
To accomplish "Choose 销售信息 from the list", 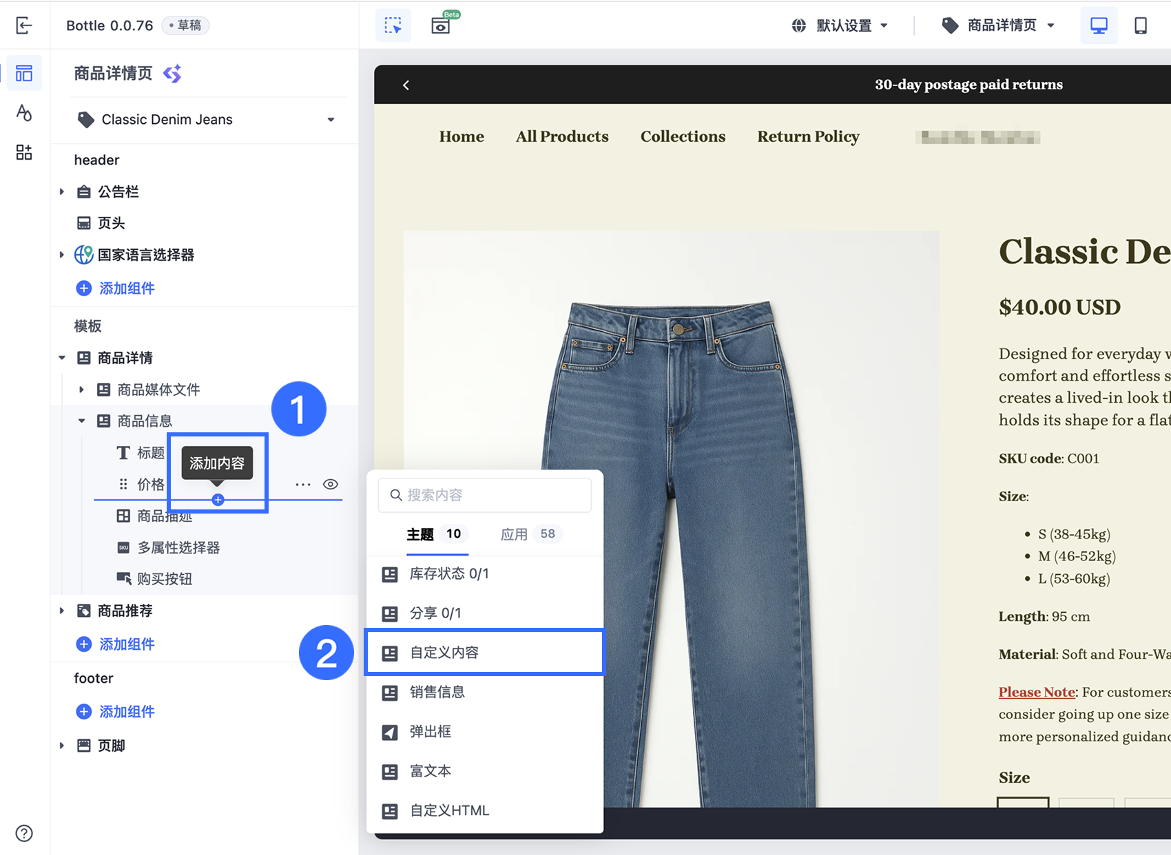I will (x=485, y=692).
